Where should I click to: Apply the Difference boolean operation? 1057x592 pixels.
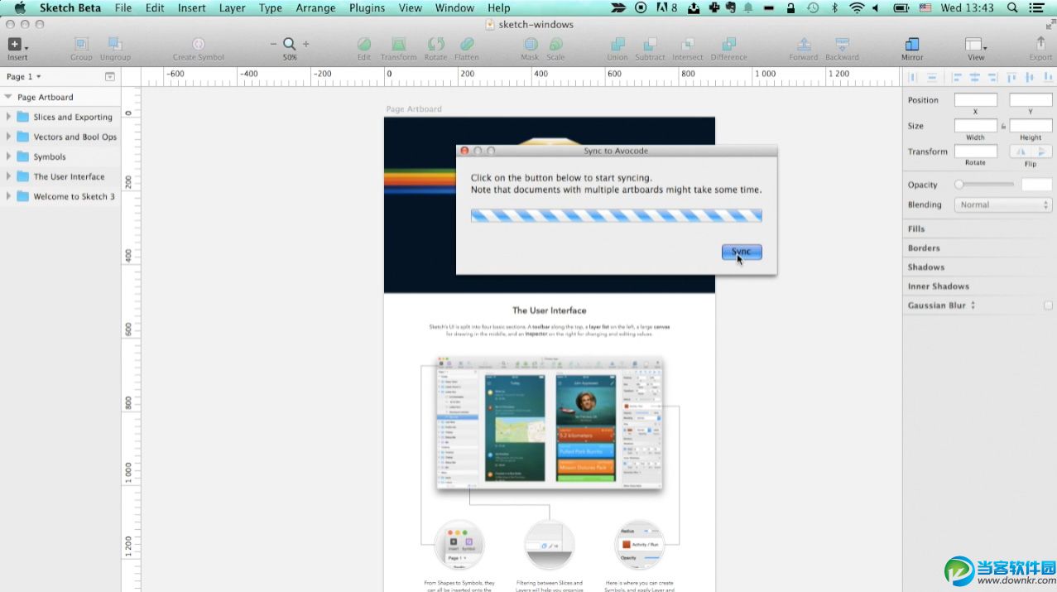pyautogui.click(x=728, y=44)
